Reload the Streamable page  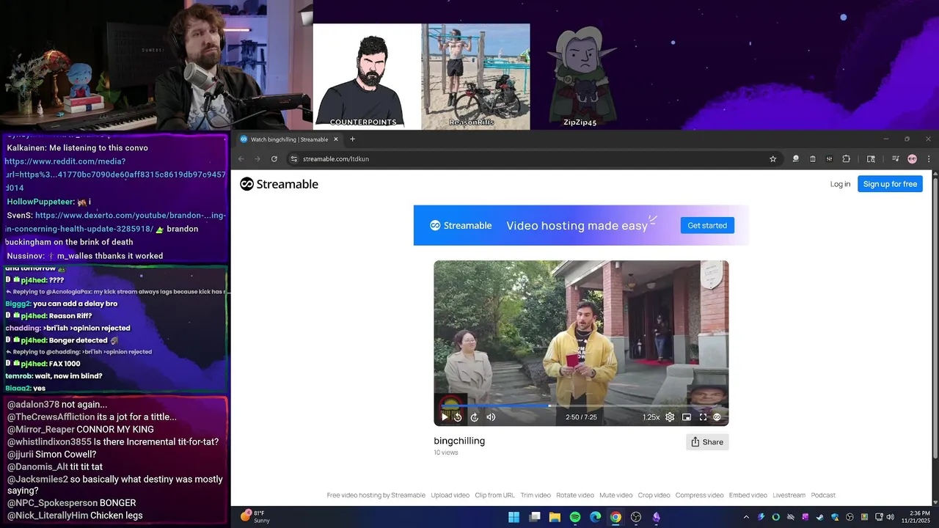274,159
